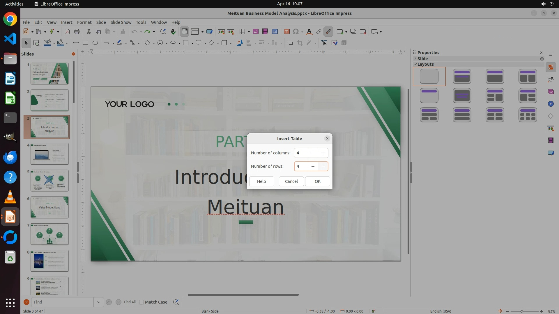
Task: Increase number of columns with plus
Action: [x=323, y=153]
